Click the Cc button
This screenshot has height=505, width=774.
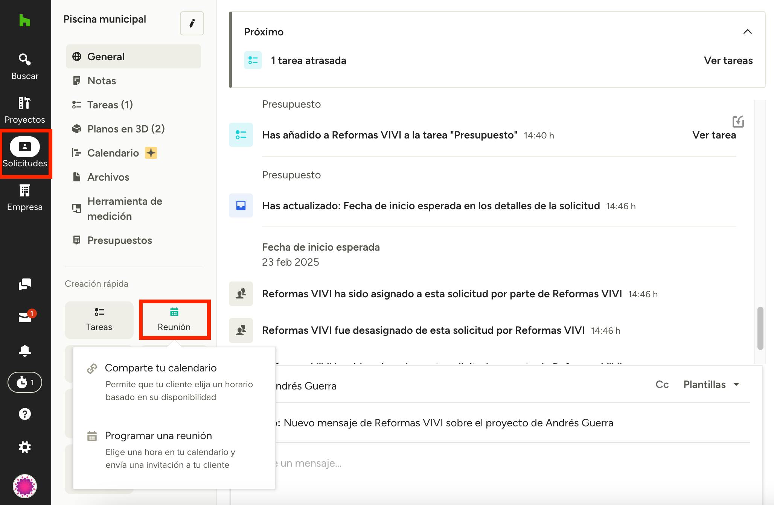pos(662,385)
